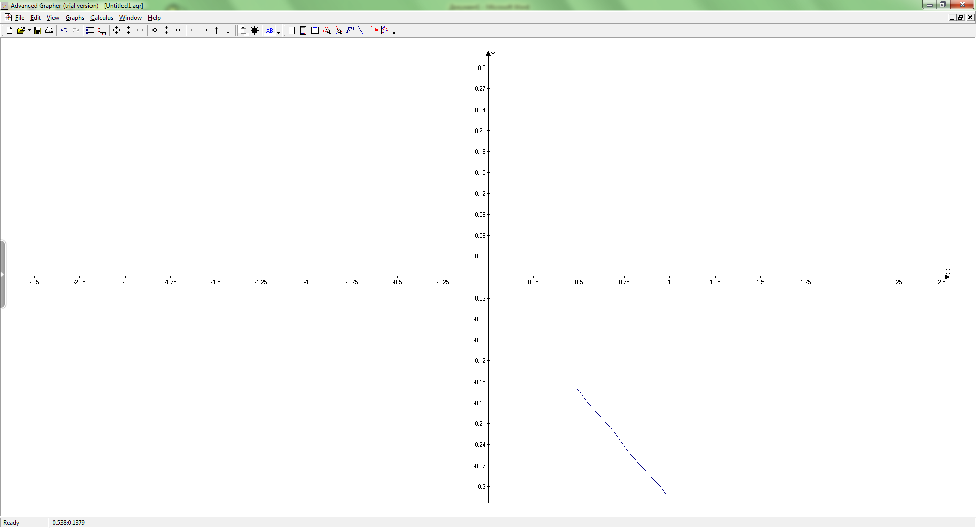Click the -2.5 label on X axis

(34, 282)
